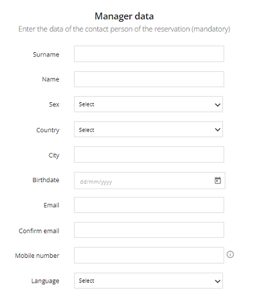Focus the Surname text field

[149, 54]
